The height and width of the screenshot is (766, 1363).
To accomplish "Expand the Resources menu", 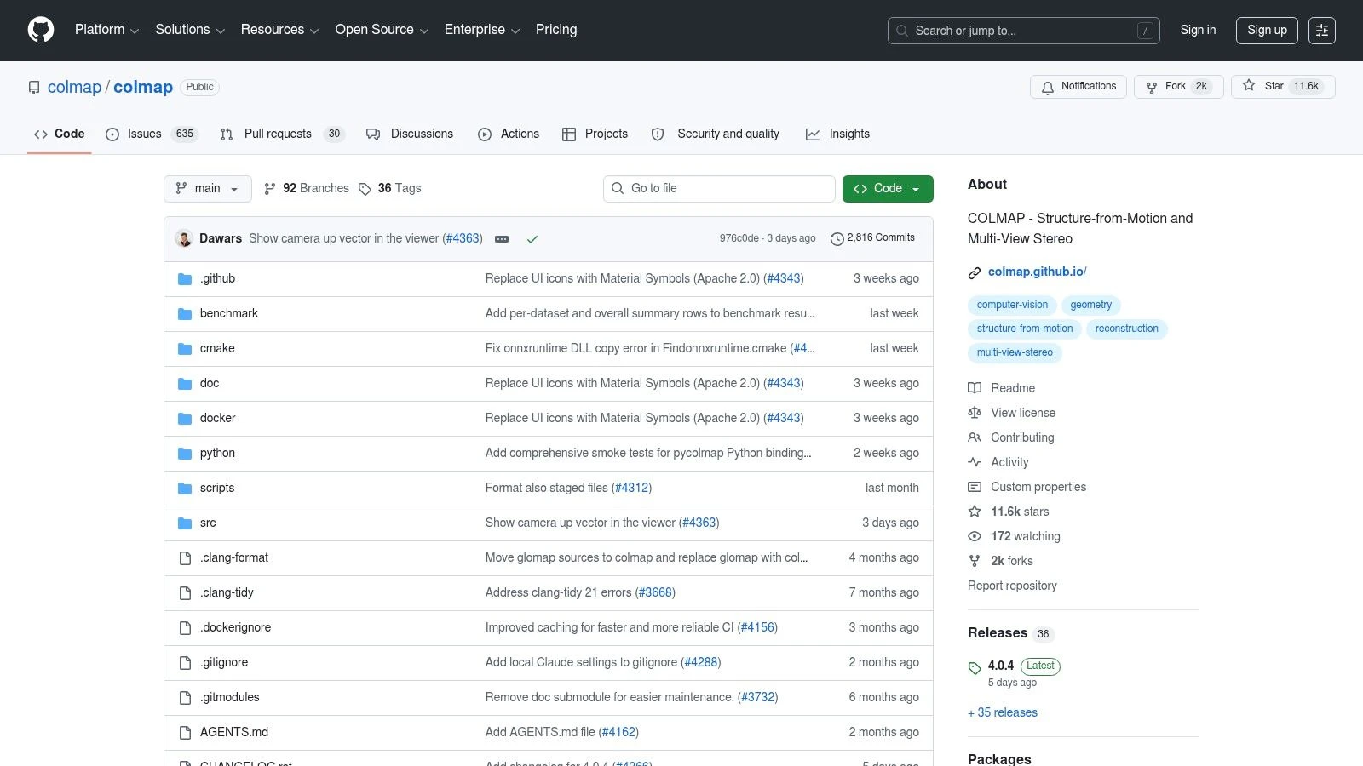I will 279,30.
